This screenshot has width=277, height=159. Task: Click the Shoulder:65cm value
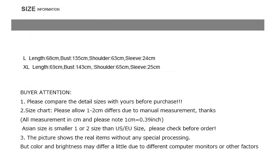click(x=111, y=67)
